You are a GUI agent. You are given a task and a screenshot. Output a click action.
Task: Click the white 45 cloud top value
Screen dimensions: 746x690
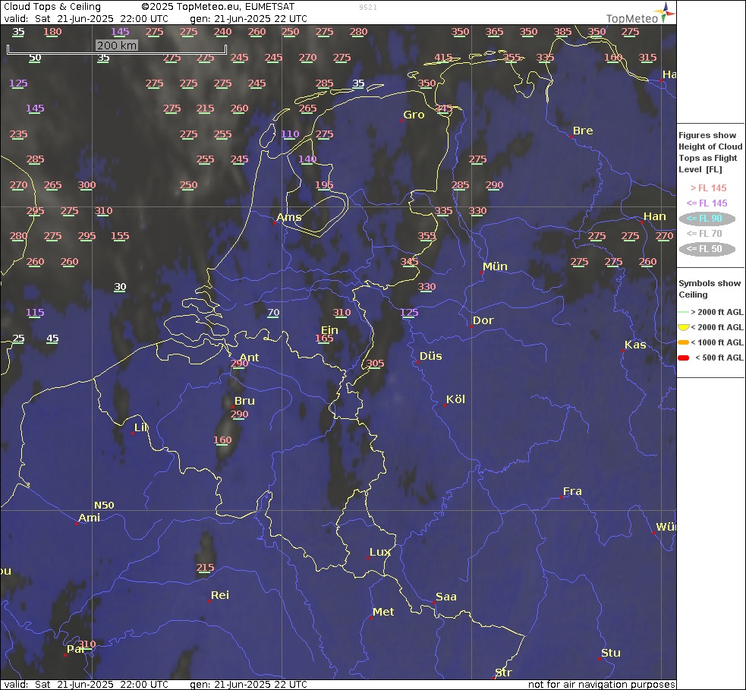pyautogui.click(x=52, y=339)
